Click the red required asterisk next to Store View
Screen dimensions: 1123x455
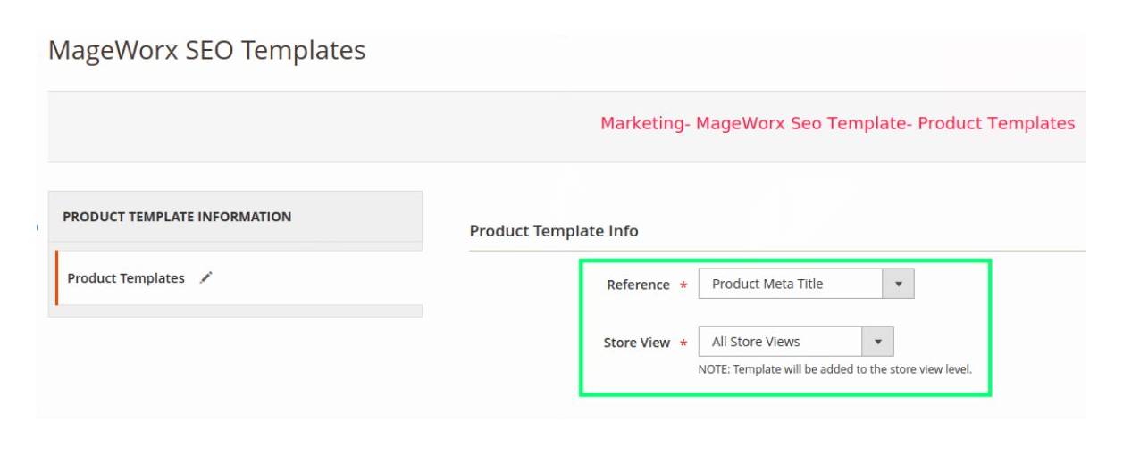[683, 343]
